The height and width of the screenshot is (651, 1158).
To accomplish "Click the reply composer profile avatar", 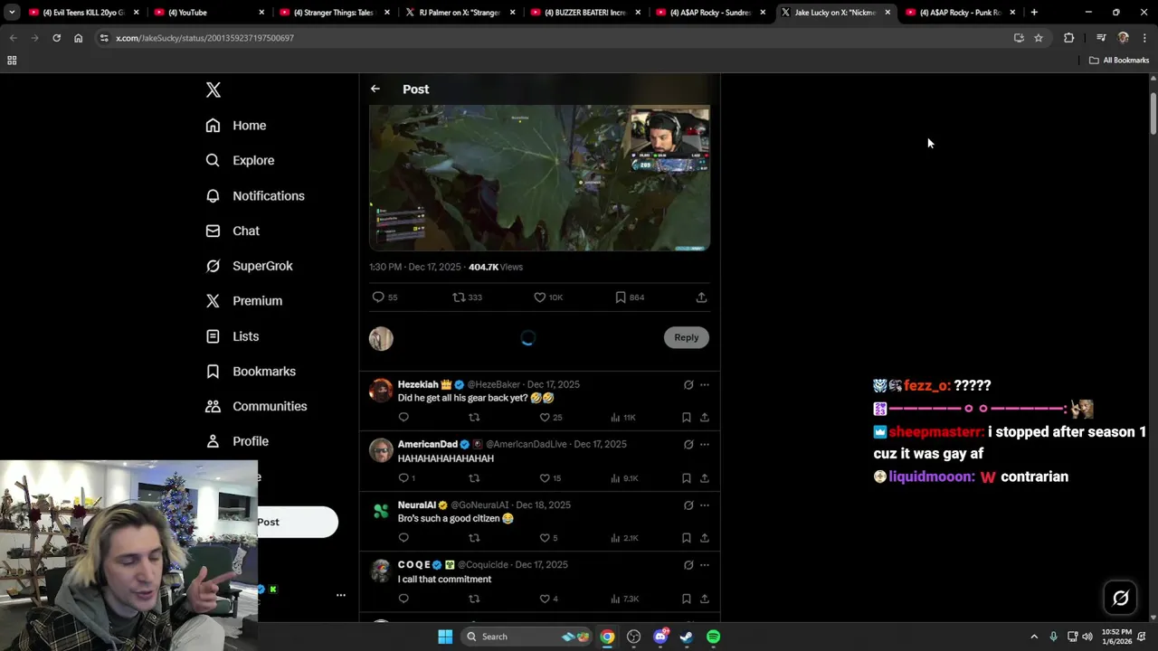I will point(381,338).
